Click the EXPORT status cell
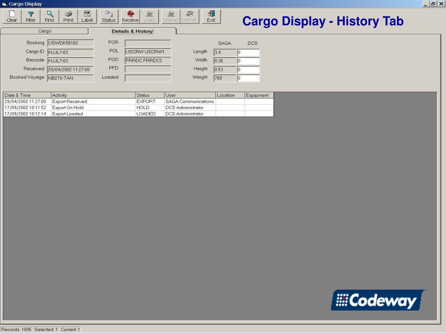The width and height of the screenshot is (446, 334). [x=150, y=101]
